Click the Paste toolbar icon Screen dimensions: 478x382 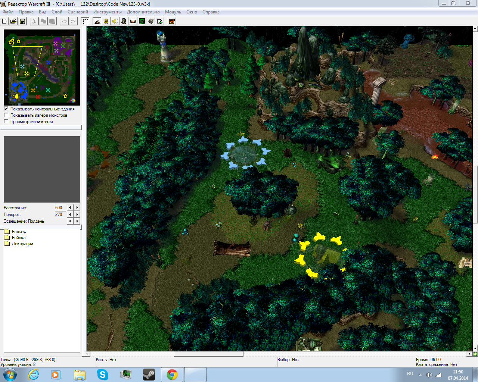point(52,21)
